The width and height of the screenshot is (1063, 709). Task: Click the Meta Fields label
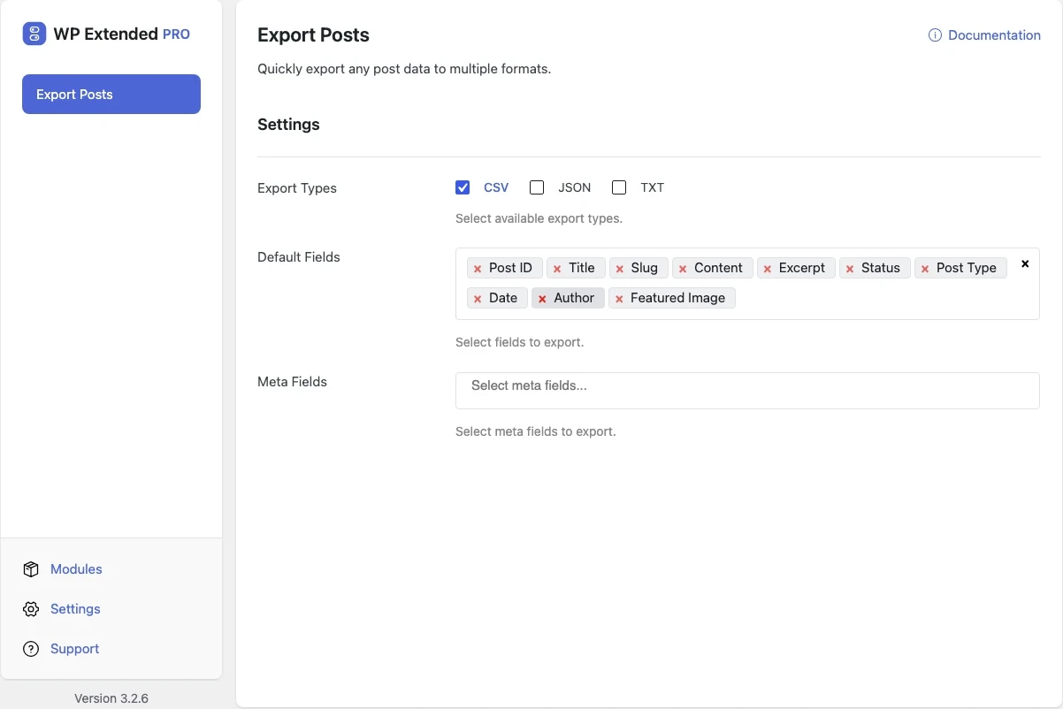pyautogui.click(x=292, y=382)
